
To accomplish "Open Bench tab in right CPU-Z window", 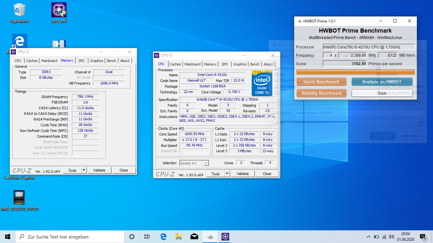I will pos(255,64).
